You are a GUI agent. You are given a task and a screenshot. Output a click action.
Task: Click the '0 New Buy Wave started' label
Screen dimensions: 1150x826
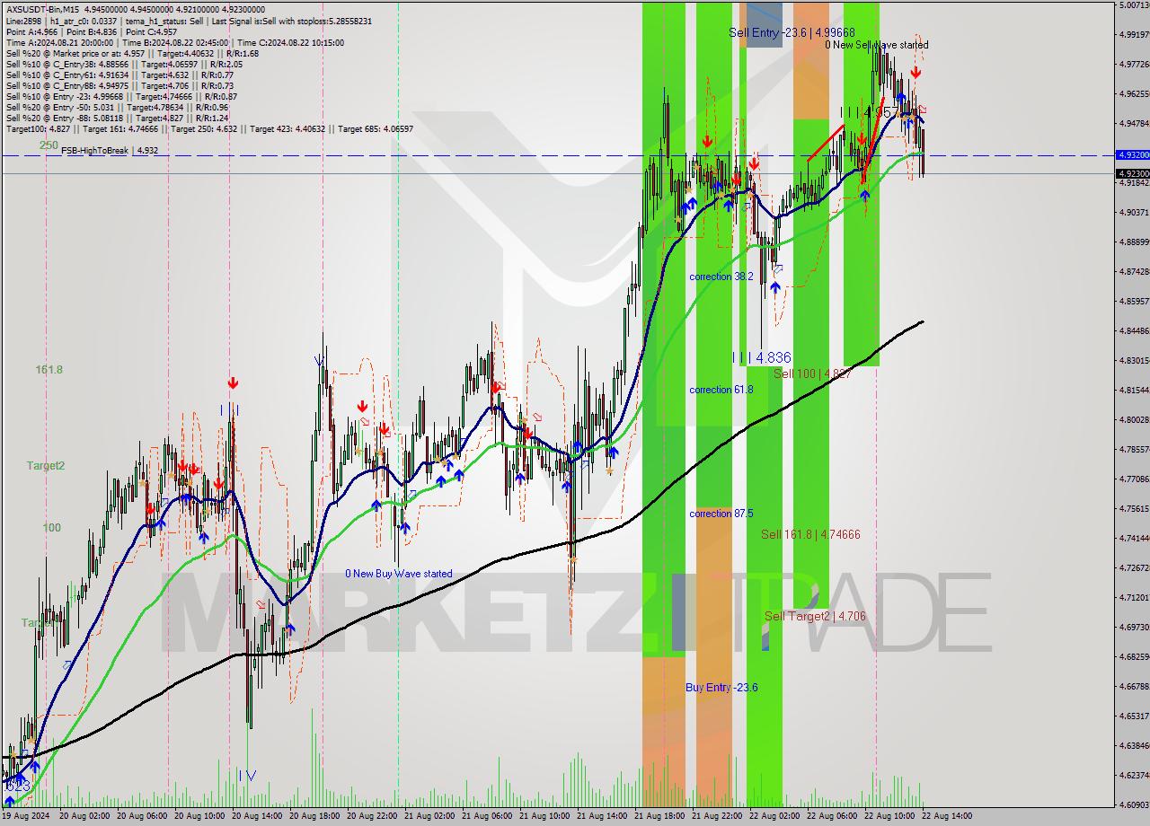pyautogui.click(x=399, y=574)
